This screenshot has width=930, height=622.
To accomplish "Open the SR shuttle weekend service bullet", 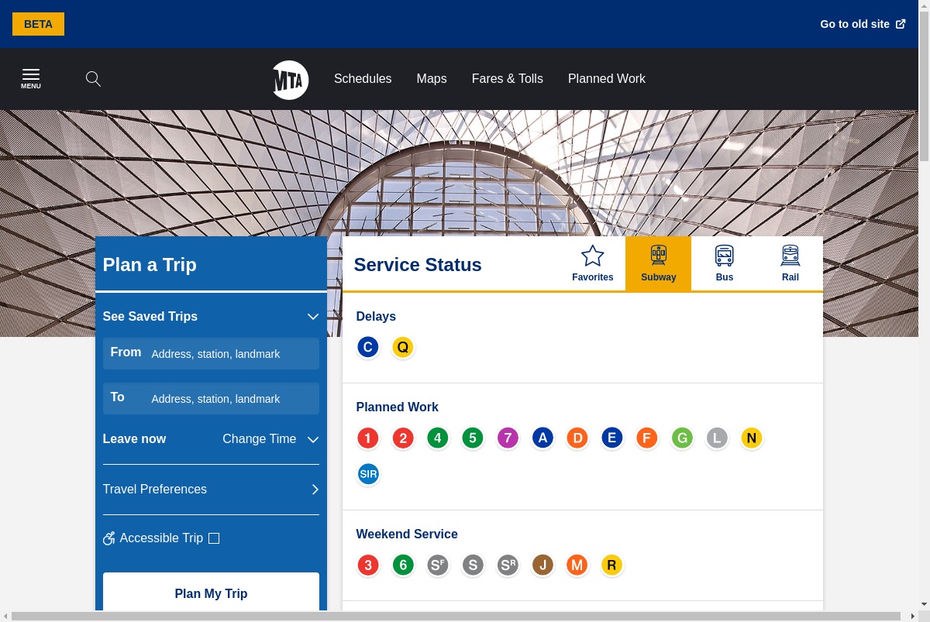I will click(x=508, y=565).
